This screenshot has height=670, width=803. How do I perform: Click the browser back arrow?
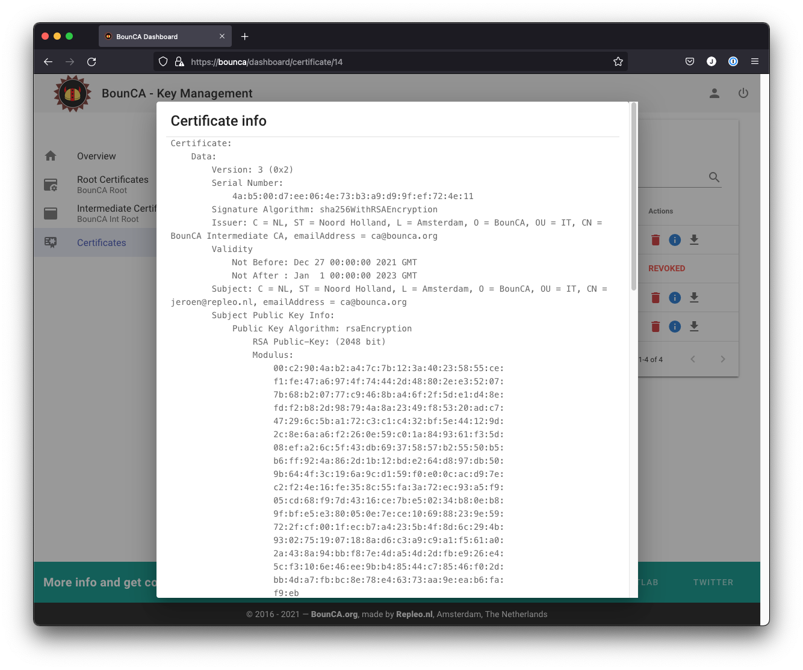coord(48,62)
